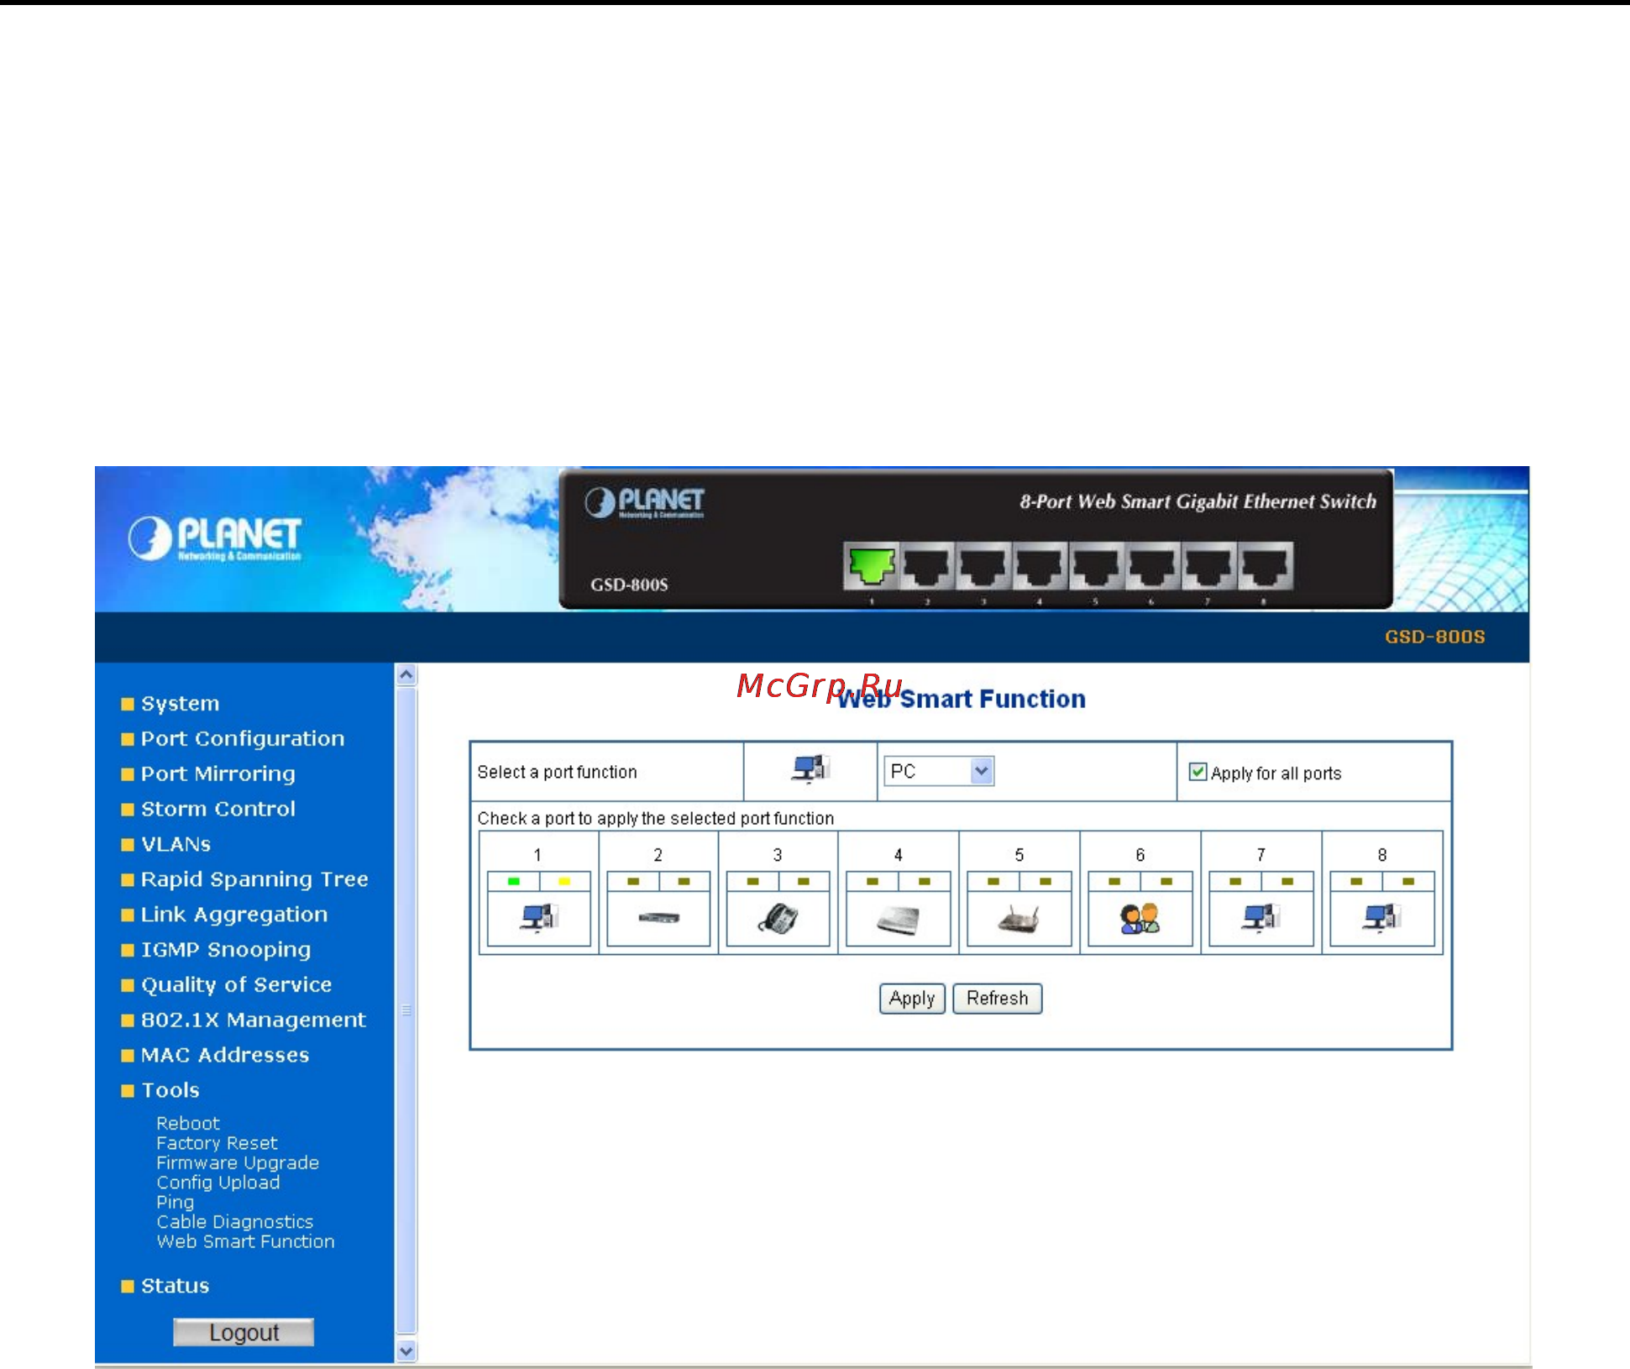Log out with the Logout button
The image size is (1630, 1369).
coord(244,1333)
